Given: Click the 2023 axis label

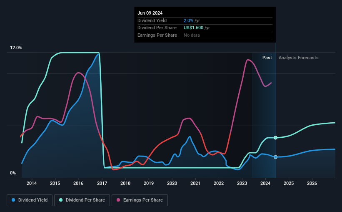Looking at the screenshot, I should click(242, 183).
